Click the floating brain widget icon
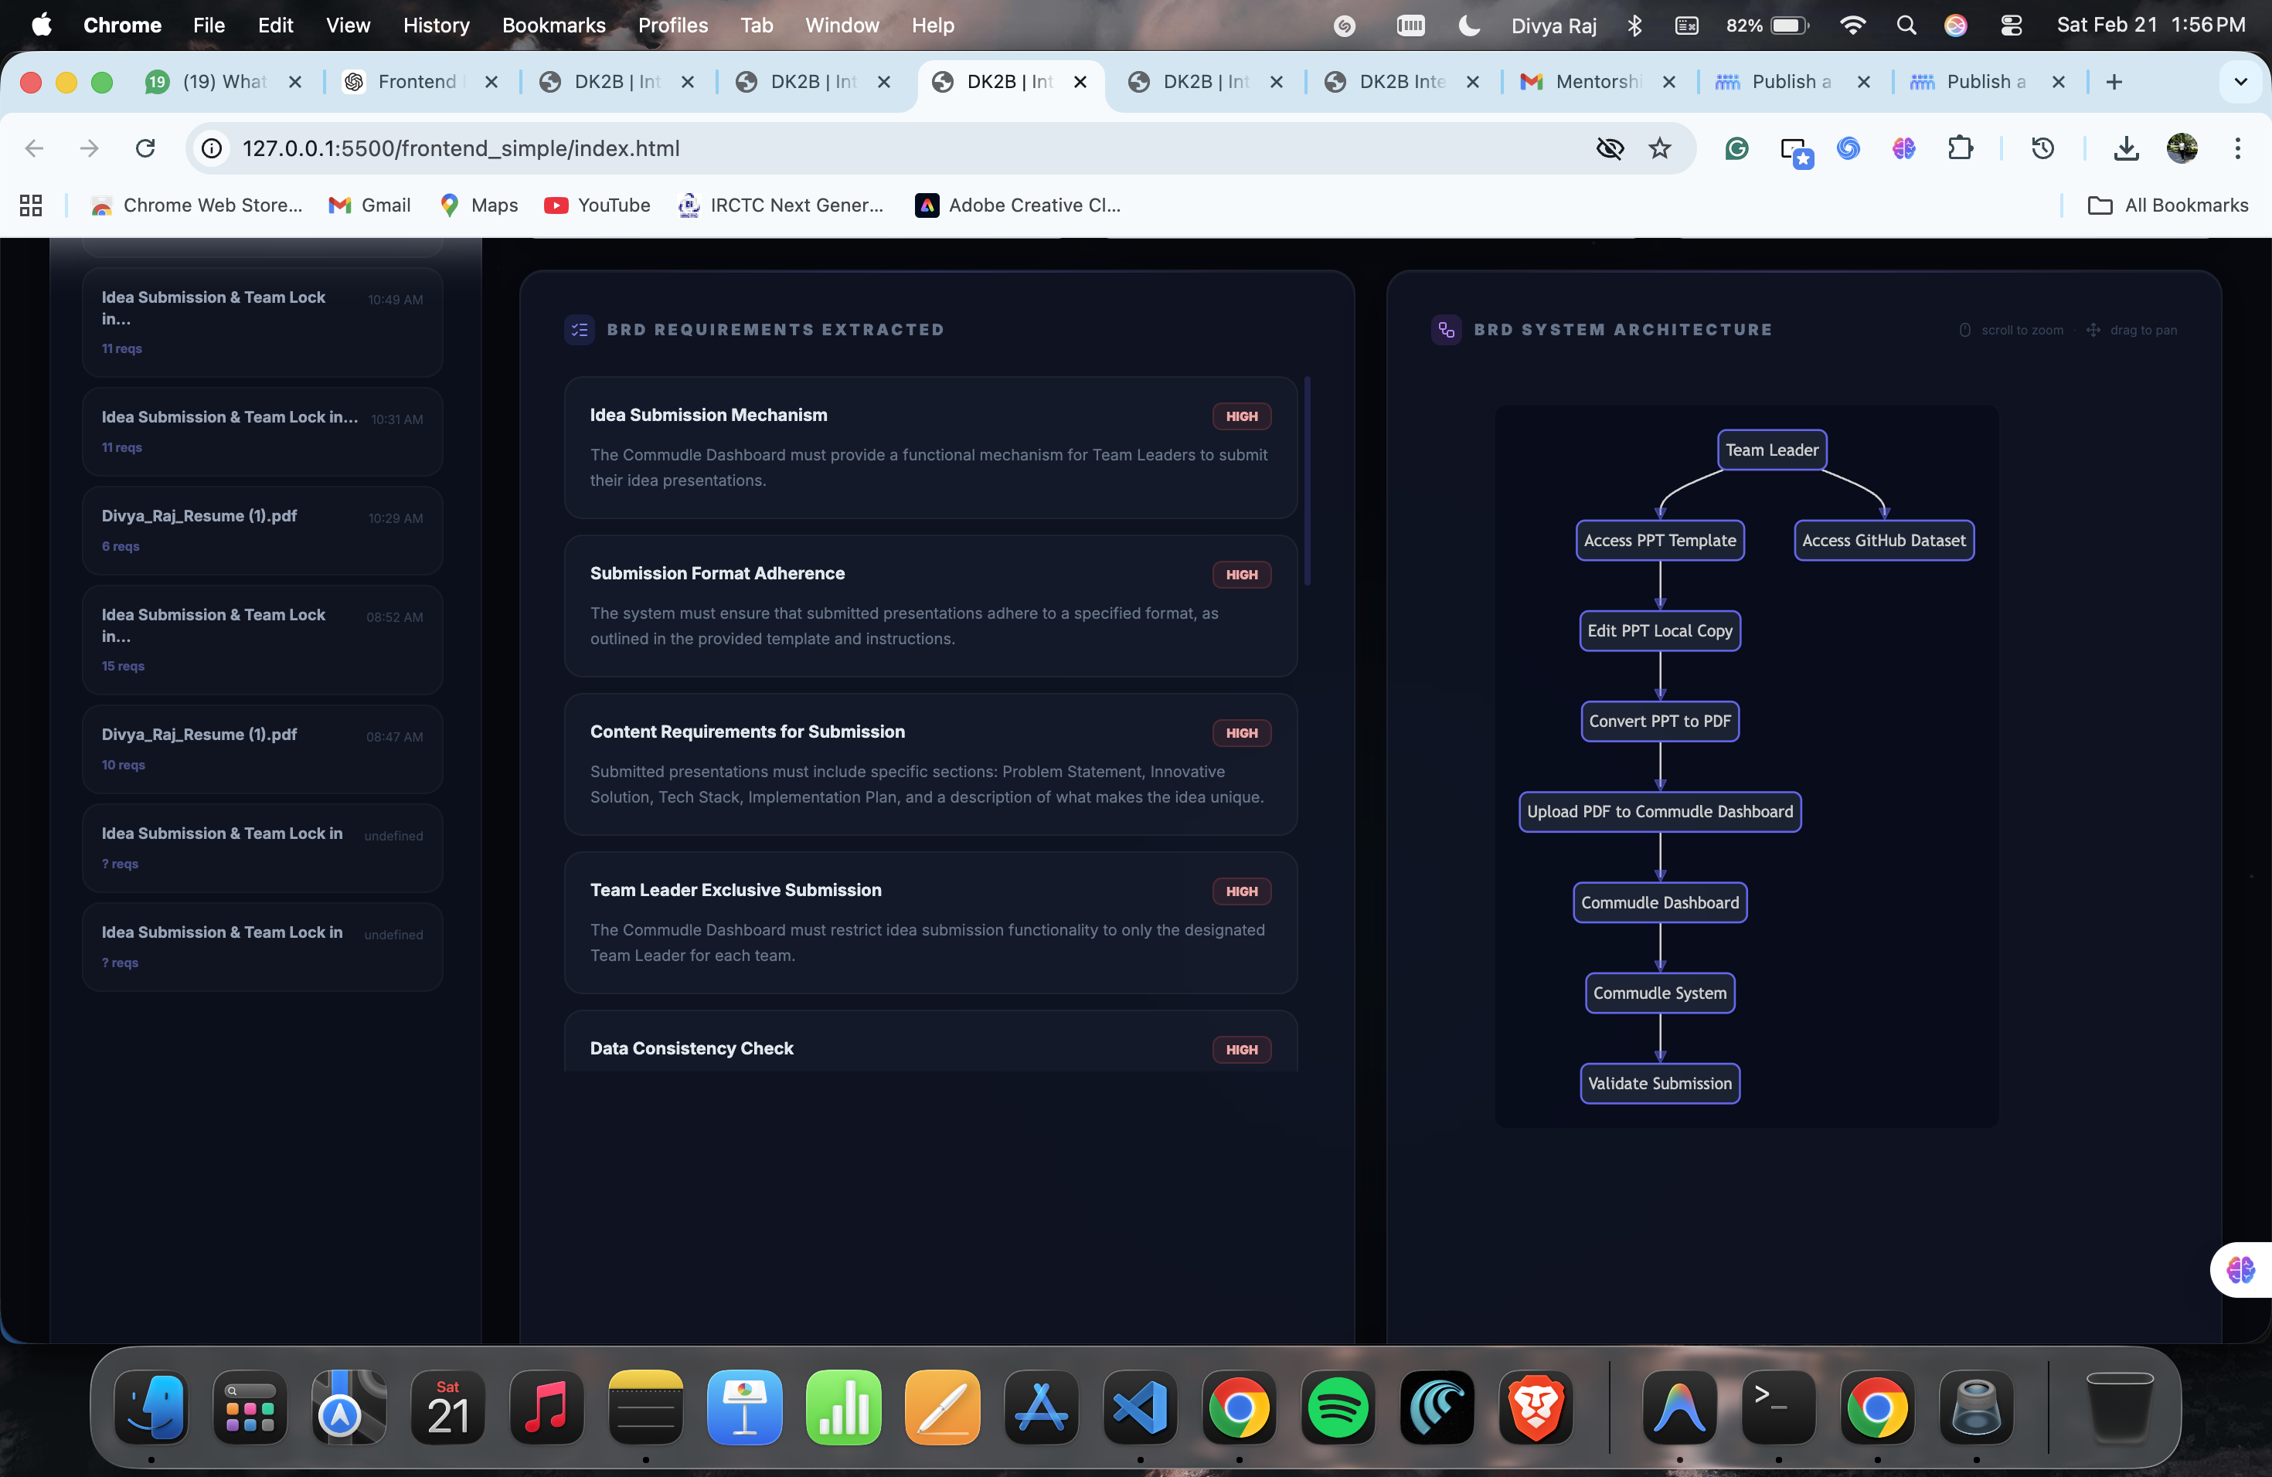Screen dimensions: 2272x1477 pos(2240,1270)
